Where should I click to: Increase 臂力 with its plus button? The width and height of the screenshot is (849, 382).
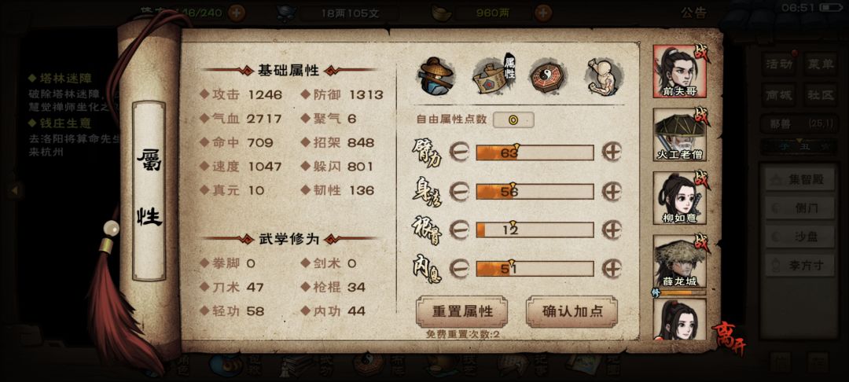point(612,152)
